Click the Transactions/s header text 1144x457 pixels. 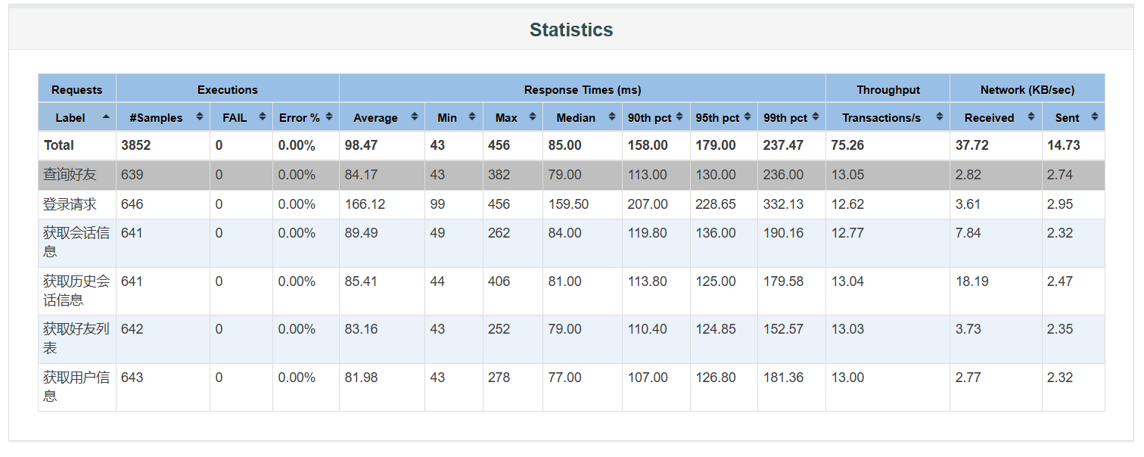881,117
